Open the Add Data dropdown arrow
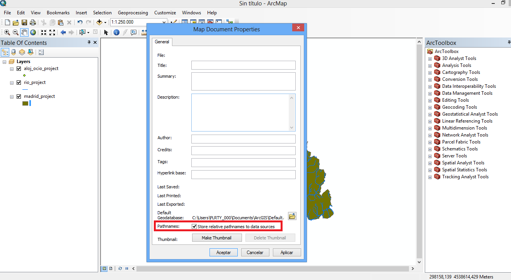Viewport: 511px width, 280px height. [105, 22]
